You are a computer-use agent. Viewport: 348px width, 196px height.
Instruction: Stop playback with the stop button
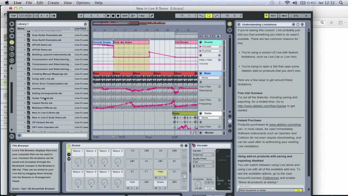click(113, 16)
